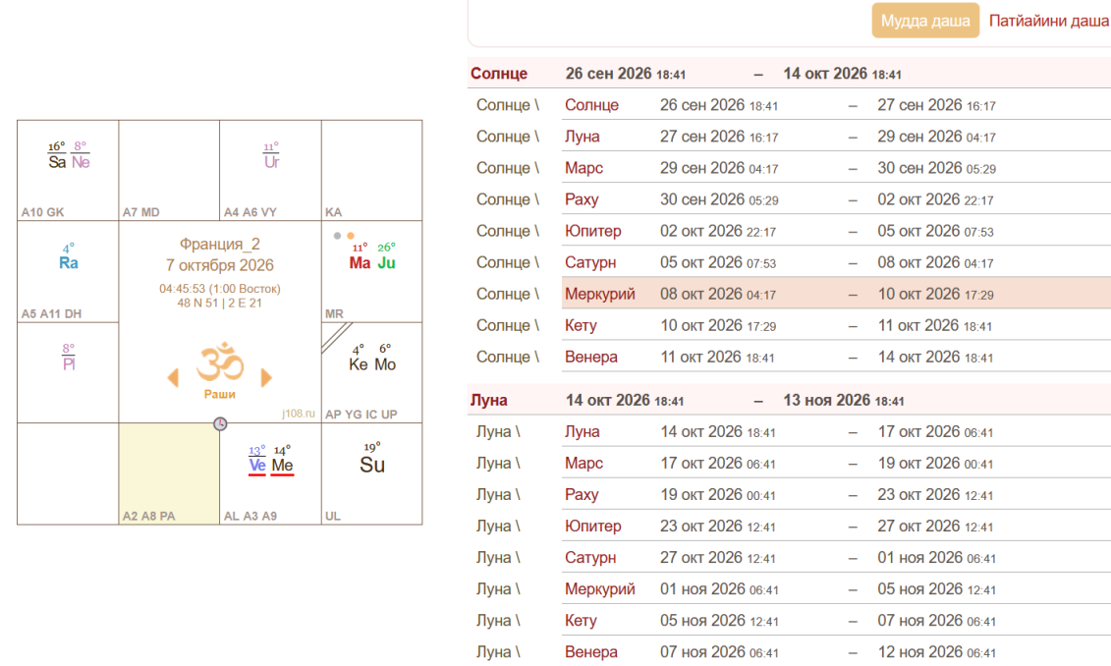Select the Мудда даша tab
1111x666 pixels.
click(925, 21)
